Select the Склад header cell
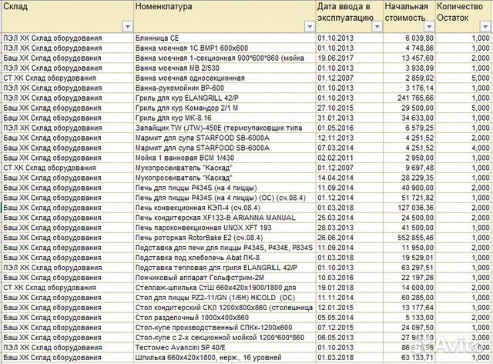This screenshot has height=364, width=493. pos(68,16)
